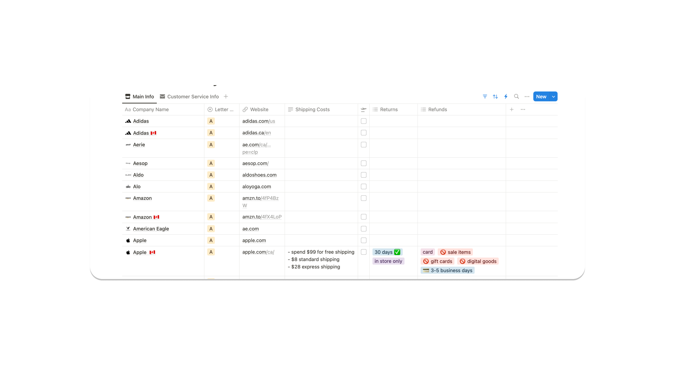
Task: Open search with the magnifier icon
Action: [516, 96]
